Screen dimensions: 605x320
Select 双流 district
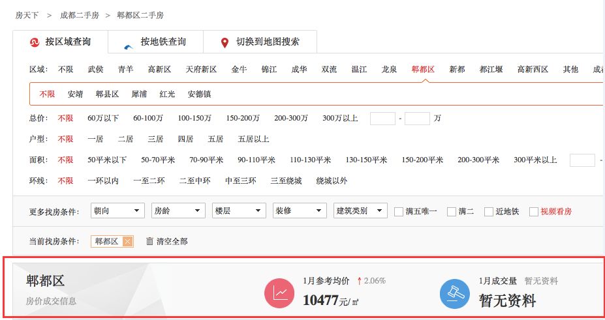329,69
